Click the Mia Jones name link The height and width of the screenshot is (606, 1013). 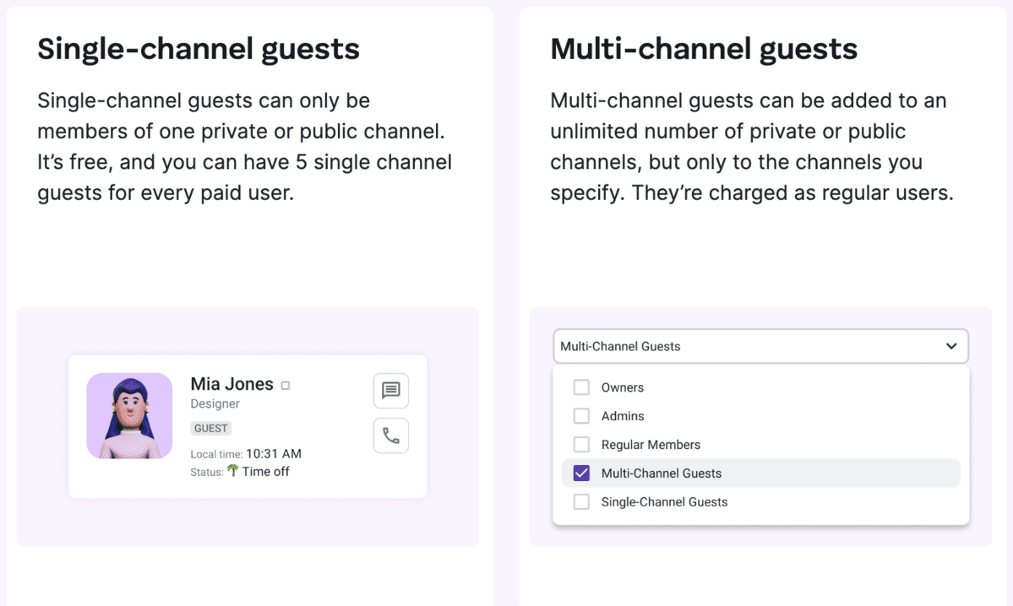(x=231, y=384)
